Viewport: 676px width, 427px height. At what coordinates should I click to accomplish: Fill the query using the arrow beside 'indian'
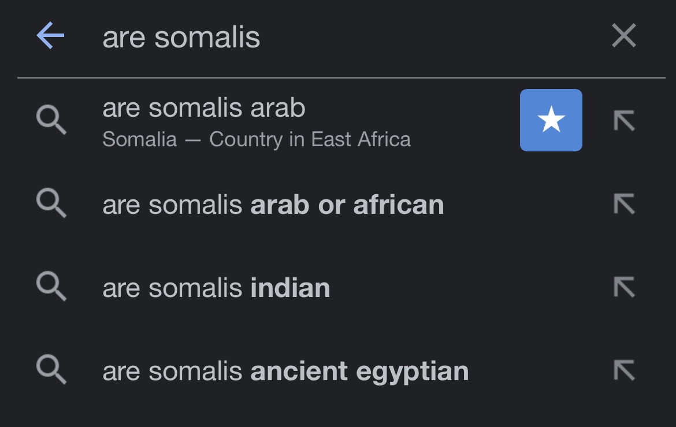pyautogui.click(x=624, y=287)
